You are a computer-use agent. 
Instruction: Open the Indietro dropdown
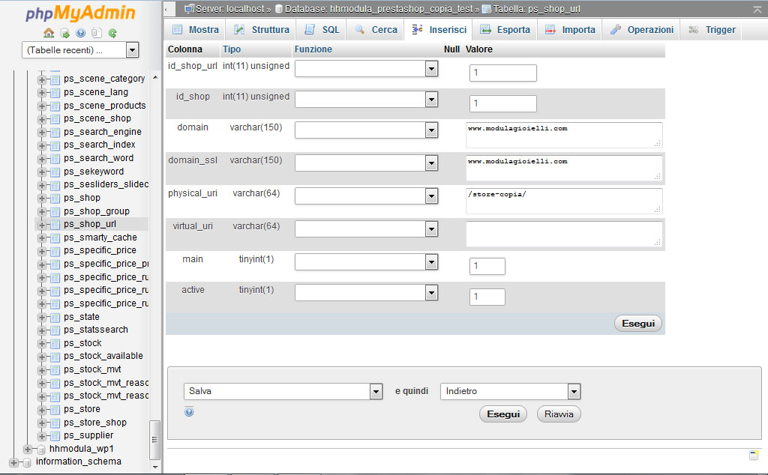[510, 391]
